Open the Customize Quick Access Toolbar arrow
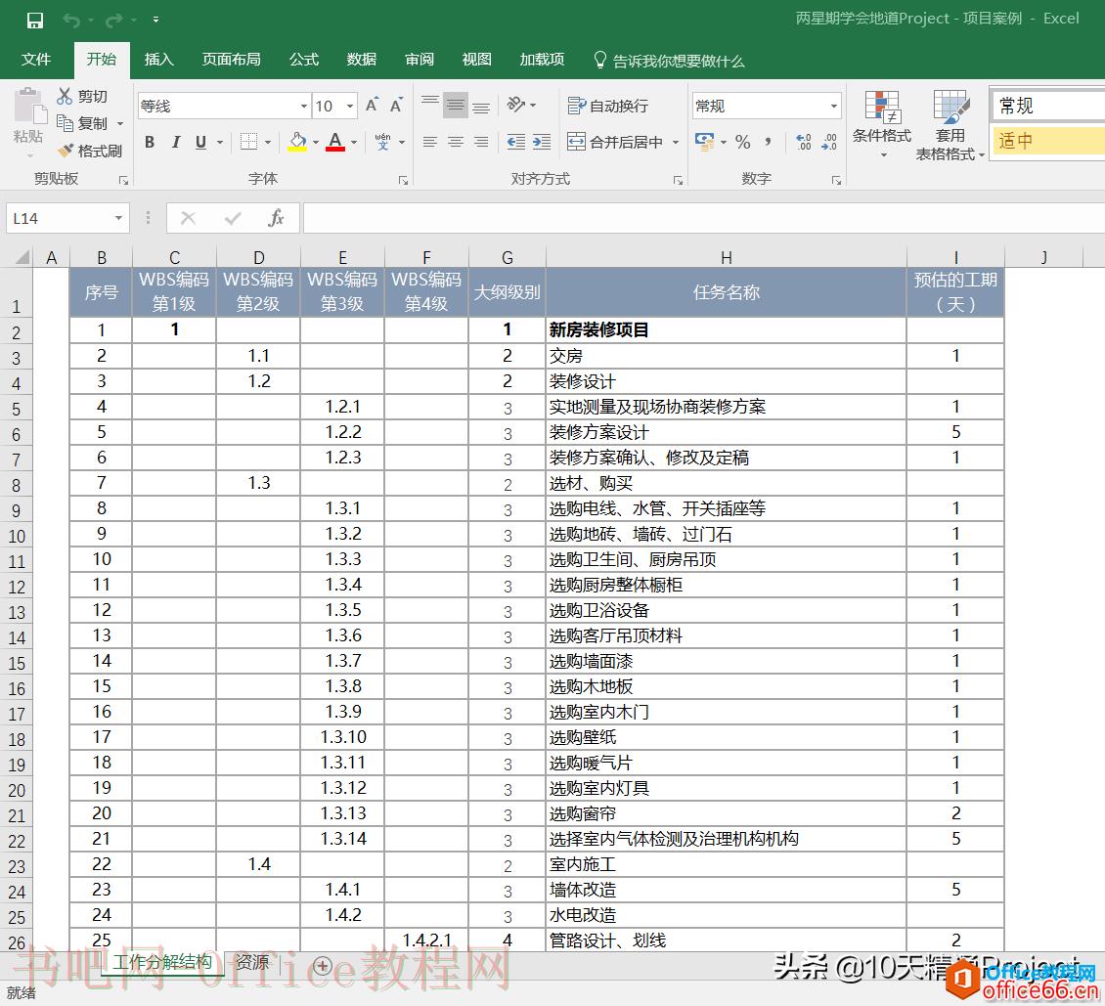Screen dimensions: 1105x1006 155,20
